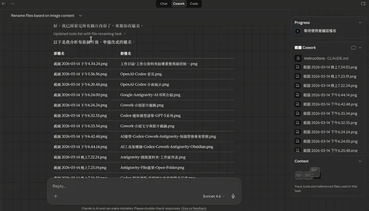
Task: Open the 'Give us feedback' link
Action: click(194, 209)
